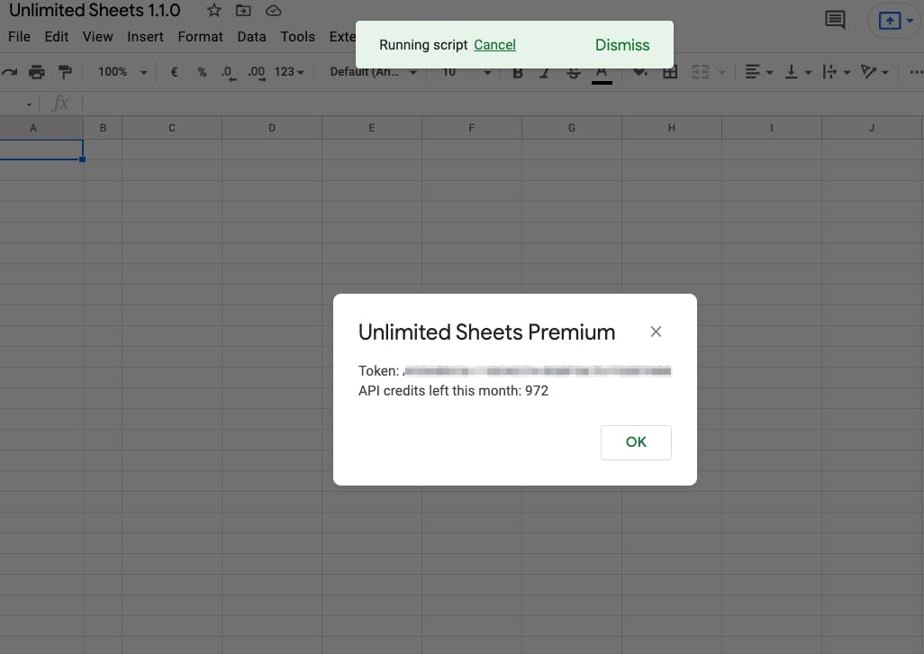The height and width of the screenshot is (654, 924).
Task: Select column B header
Action: coord(103,128)
